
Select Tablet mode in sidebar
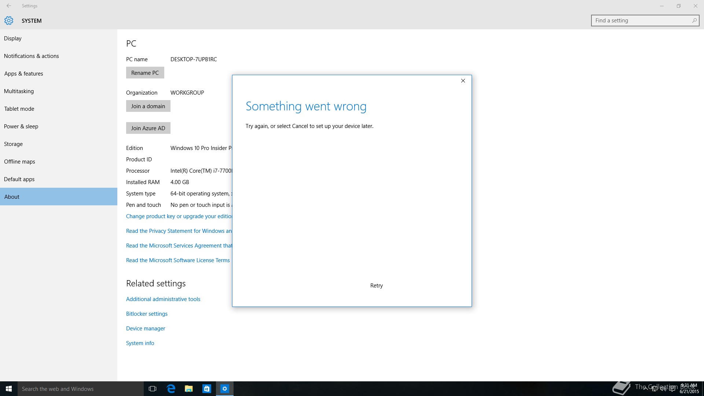click(59, 109)
